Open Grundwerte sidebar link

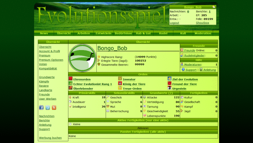(x=47, y=77)
